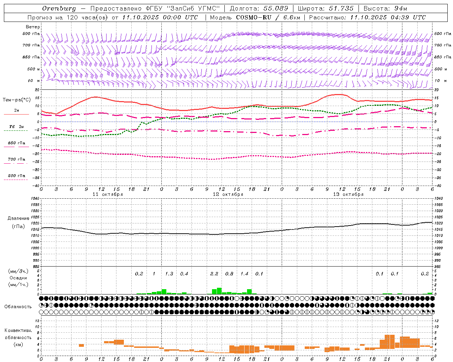Click the forecast length text Прогноз на 120 часа(ов)
The width and height of the screenshot is (453, 362).
(x=68, y=17)
